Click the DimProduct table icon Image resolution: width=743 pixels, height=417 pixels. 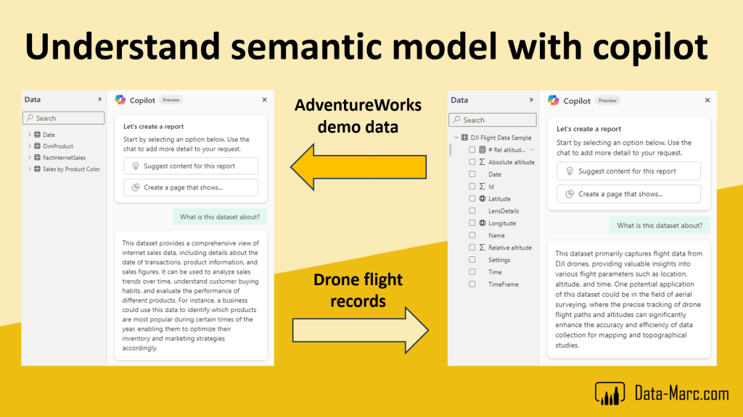37,146
